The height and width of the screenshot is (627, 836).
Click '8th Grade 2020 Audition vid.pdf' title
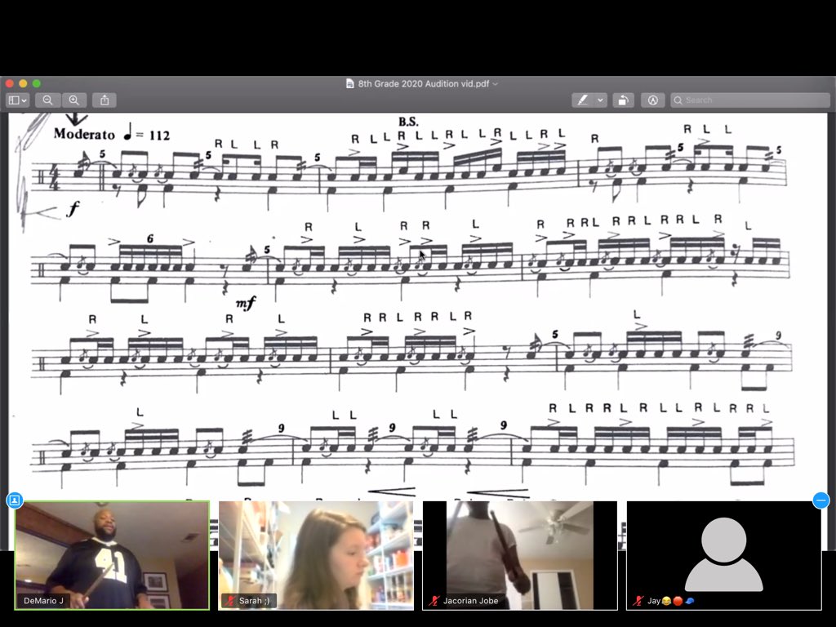tap(424, 84)
